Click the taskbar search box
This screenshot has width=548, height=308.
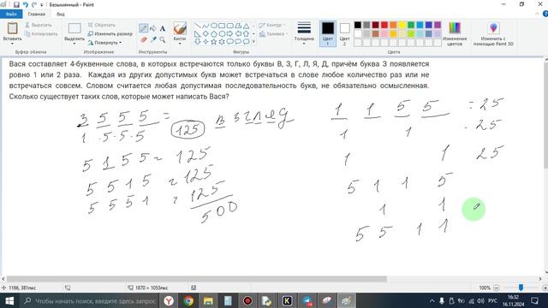pos(89,300)
